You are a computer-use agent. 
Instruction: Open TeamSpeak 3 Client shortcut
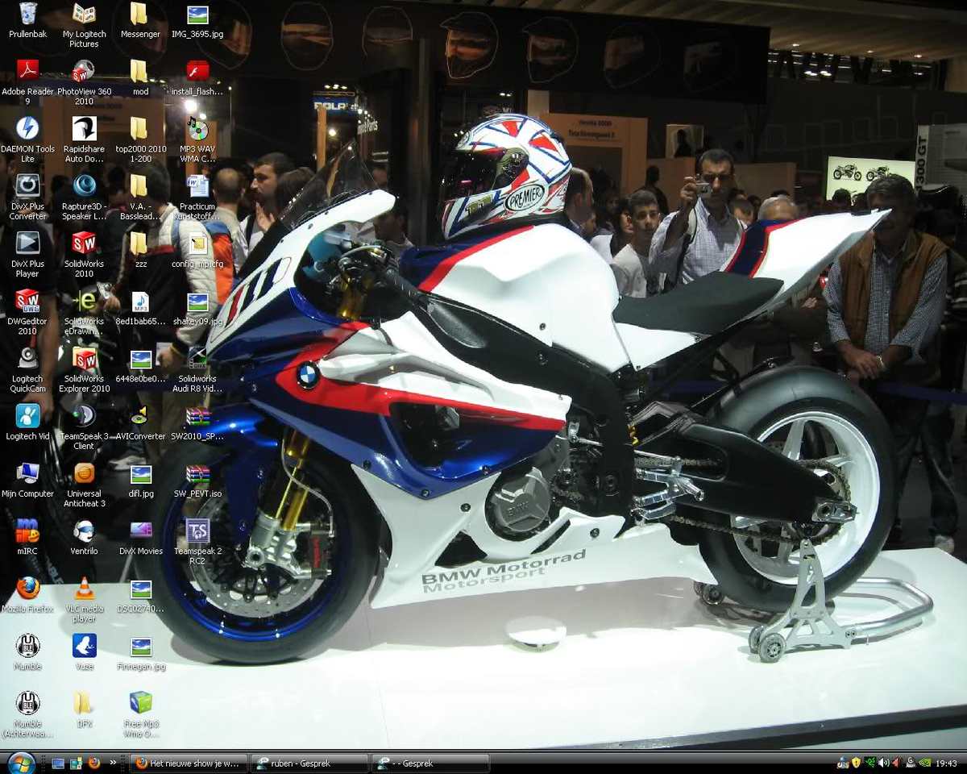pos(84,416)
